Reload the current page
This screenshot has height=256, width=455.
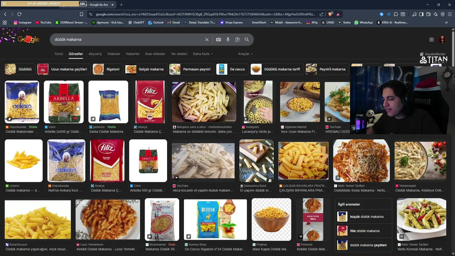19,14
